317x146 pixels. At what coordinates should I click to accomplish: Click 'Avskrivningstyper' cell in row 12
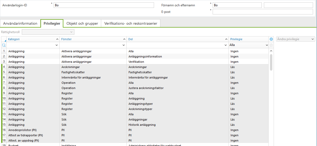coord(178,109)
